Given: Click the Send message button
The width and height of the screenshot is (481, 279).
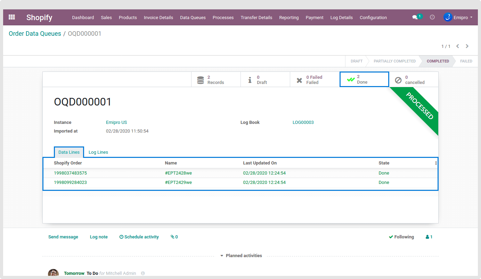Looking at the screenshot, I should pyautogui.click(x=63, y=237).
